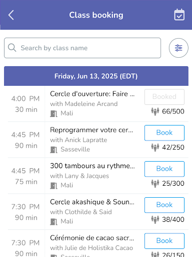Book Reprogrammer votre cer... class
This screenshot has height=257, width=192.
click(x=164, y=133)
